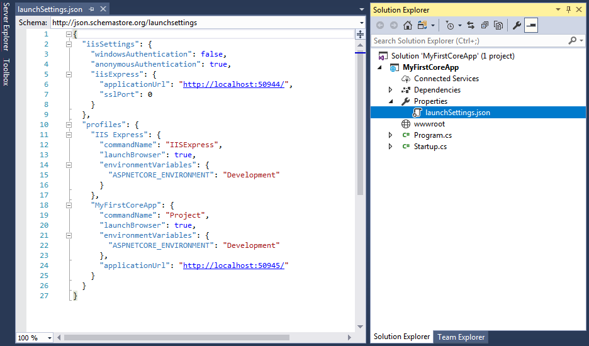Click the launchSettings.json file icon

(417, 113)
